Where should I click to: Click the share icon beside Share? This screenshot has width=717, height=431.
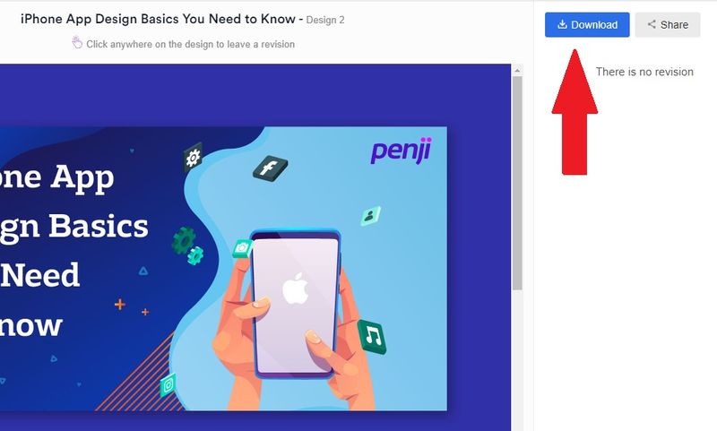point(652,24)
